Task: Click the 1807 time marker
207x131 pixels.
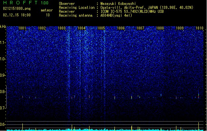Action: click(x=140, y=28)
